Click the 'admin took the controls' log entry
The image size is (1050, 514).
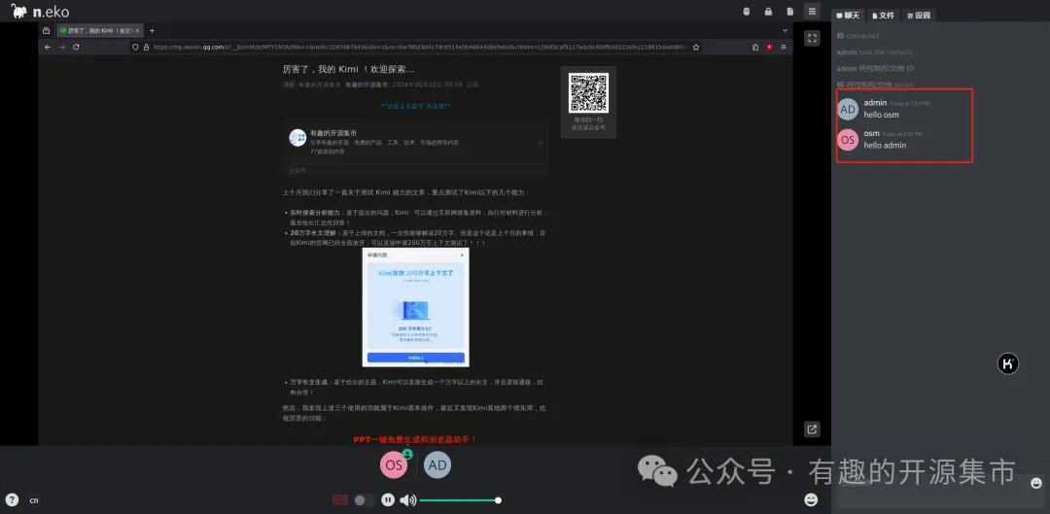tap(874, 52)
